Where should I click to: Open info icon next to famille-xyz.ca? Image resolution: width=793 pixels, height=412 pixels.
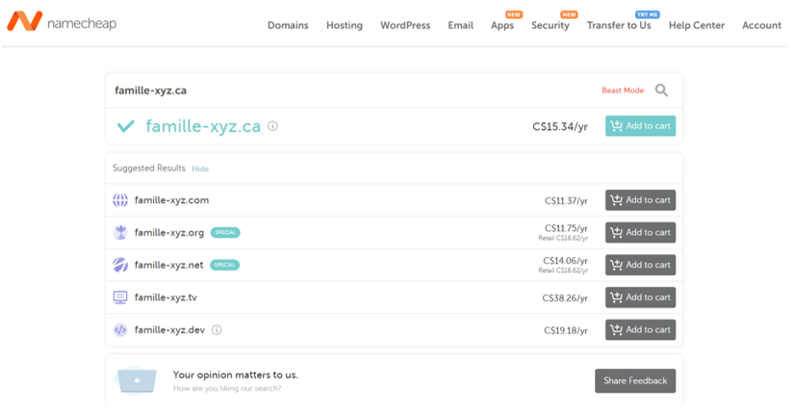pos(272,126)
